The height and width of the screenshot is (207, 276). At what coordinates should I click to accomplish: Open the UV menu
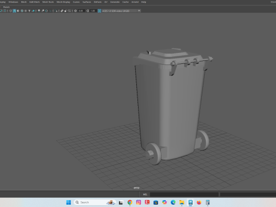(106, 2)
